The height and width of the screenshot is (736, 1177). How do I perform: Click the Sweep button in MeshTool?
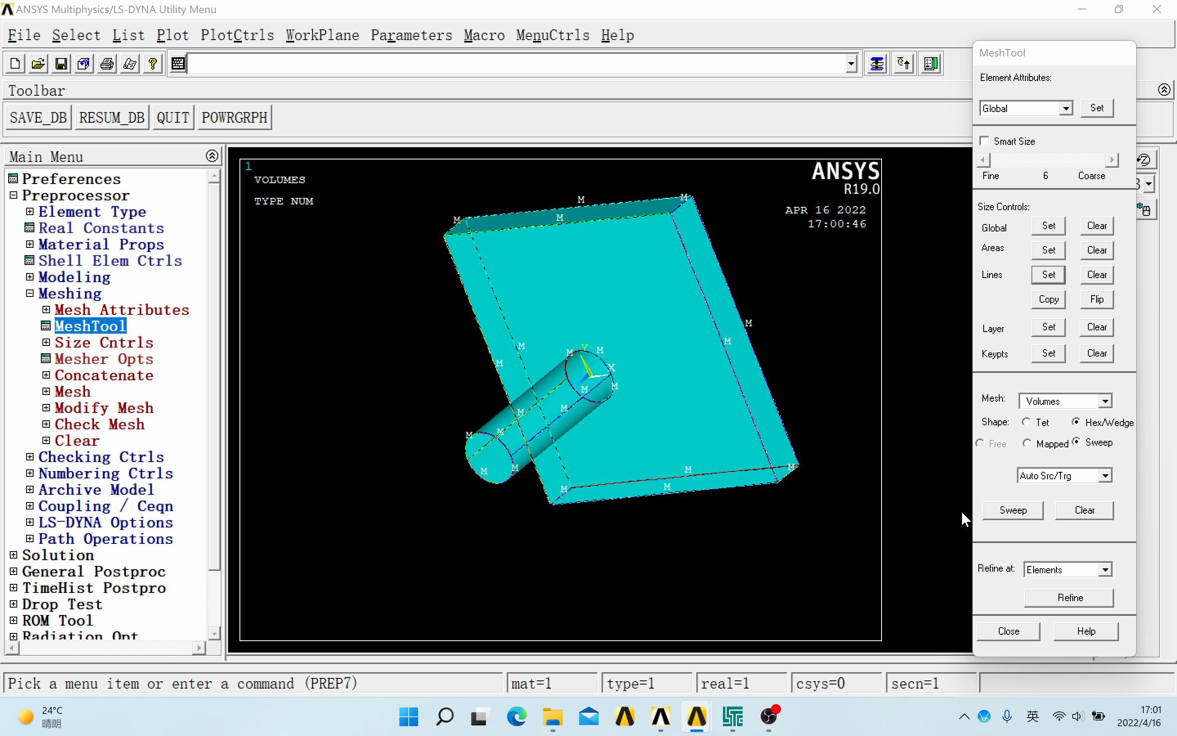[x=1013, y=510]
